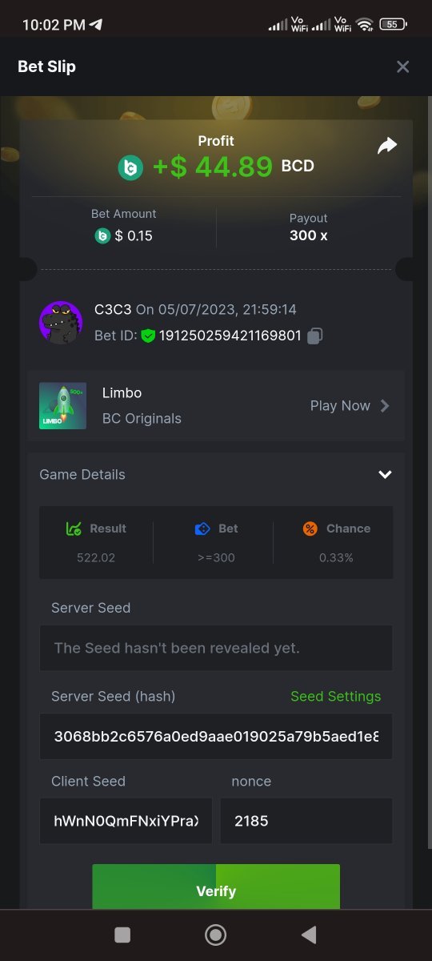Image resolution: width=432 pixels, height=961 pixels.
Task: Collapse the Game Details section
Action: click(x=385, y=475)
